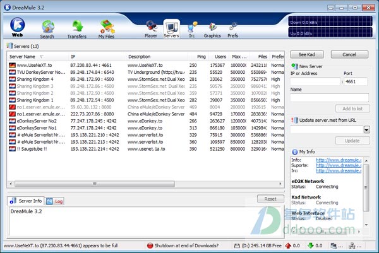Click the DreaMule title bar logo
This screenshot has width=379, height=253.
pyautogui.click(x=8, y=8)
